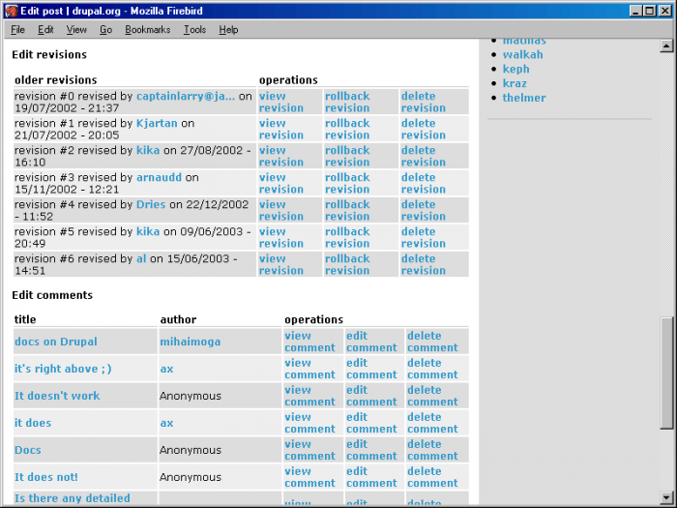View revision #0
Viewport: 677px width, 508px height.
pos(281,102)
